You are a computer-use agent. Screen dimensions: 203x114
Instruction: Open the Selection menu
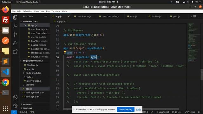(x=28, y=11)
